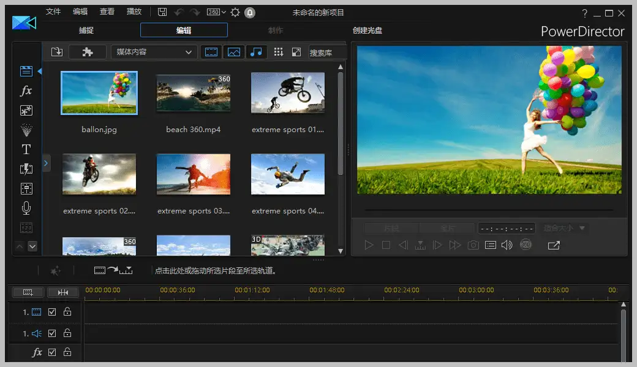Enable the music clips filter in library
The width and height of the screenshot is (637, 367).
[257, 52]
